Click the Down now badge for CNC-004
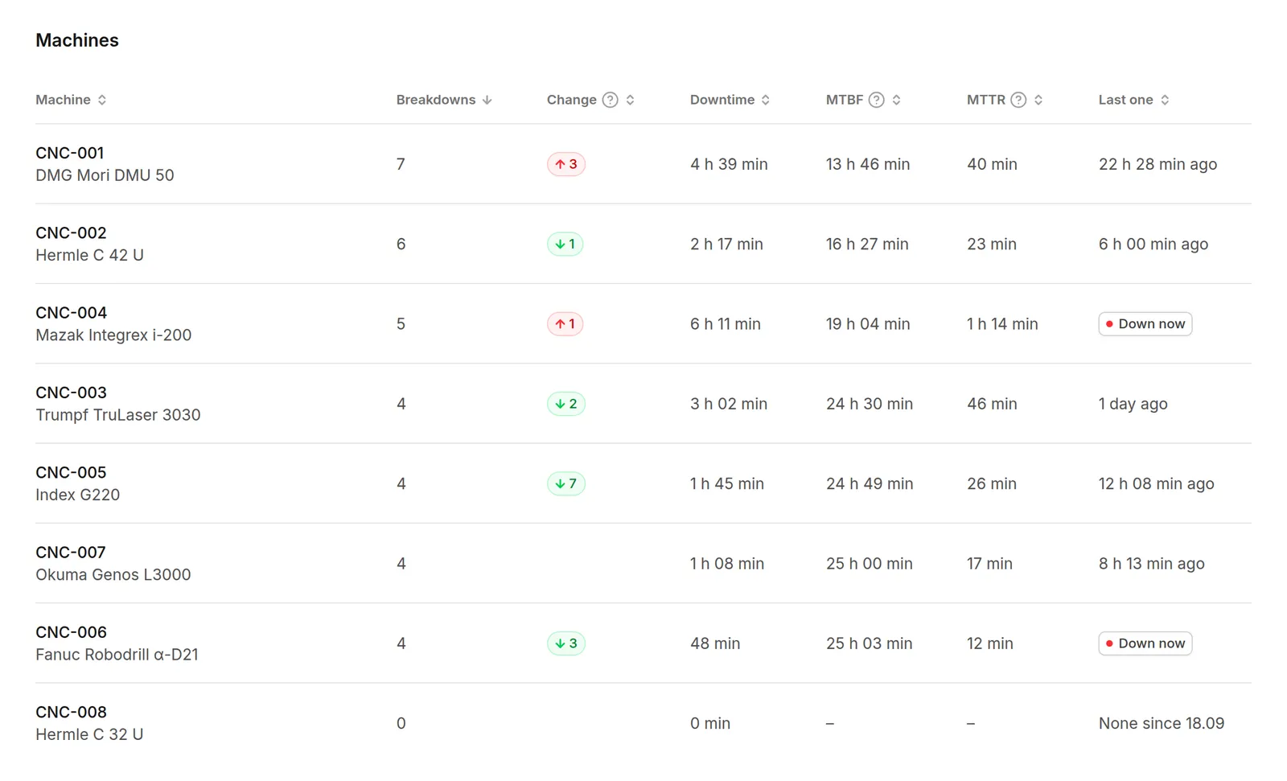This screenshot has width=1287, height=781. 1145,324
